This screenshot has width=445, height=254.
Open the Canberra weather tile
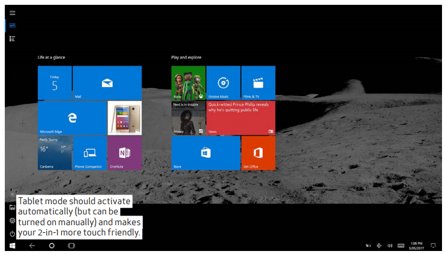tap(55, 153)
